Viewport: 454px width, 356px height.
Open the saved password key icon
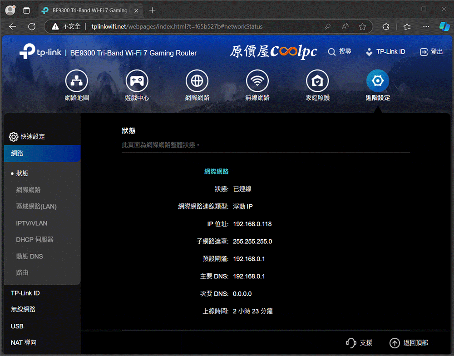click(x=327, y=27)
